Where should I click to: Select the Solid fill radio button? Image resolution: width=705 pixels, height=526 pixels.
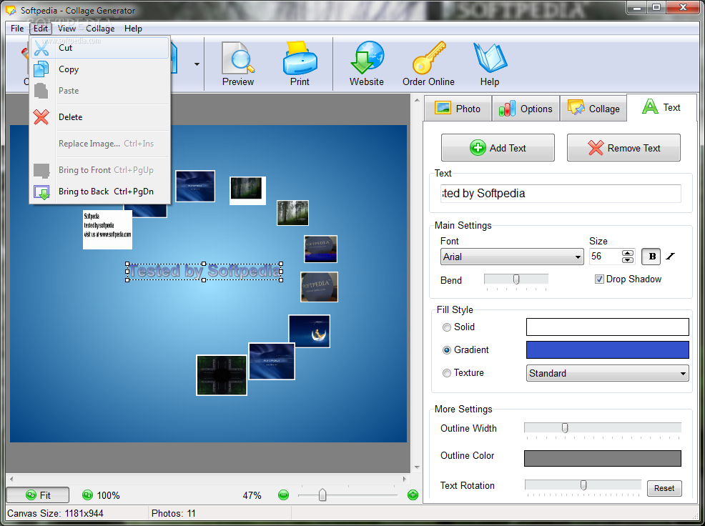[446, 327]
